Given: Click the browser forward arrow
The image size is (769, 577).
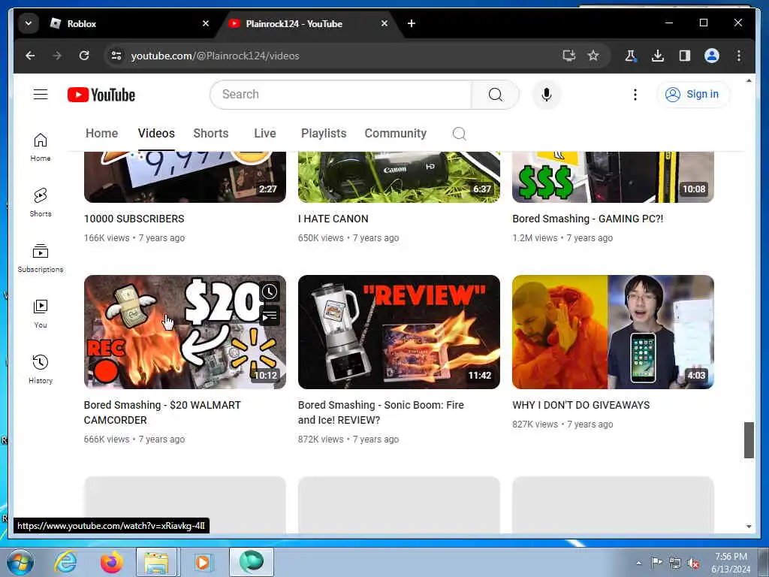Looking at the screenshot, I should [x=57, y=56].
